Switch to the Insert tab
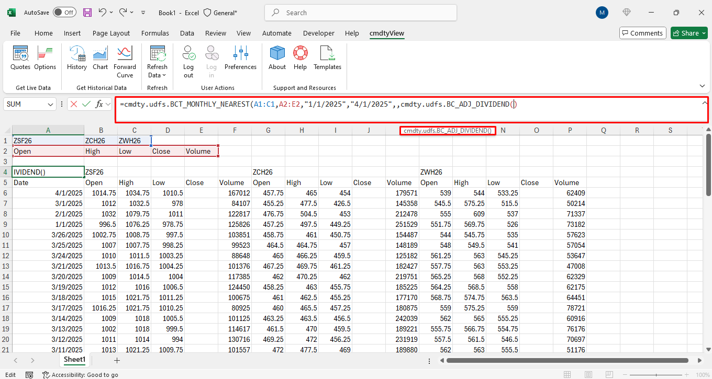This screenshot has width=712, height=379. tap(72, 33)
